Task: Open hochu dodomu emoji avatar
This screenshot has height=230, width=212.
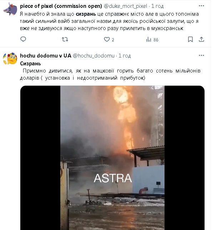Action: 10,59
